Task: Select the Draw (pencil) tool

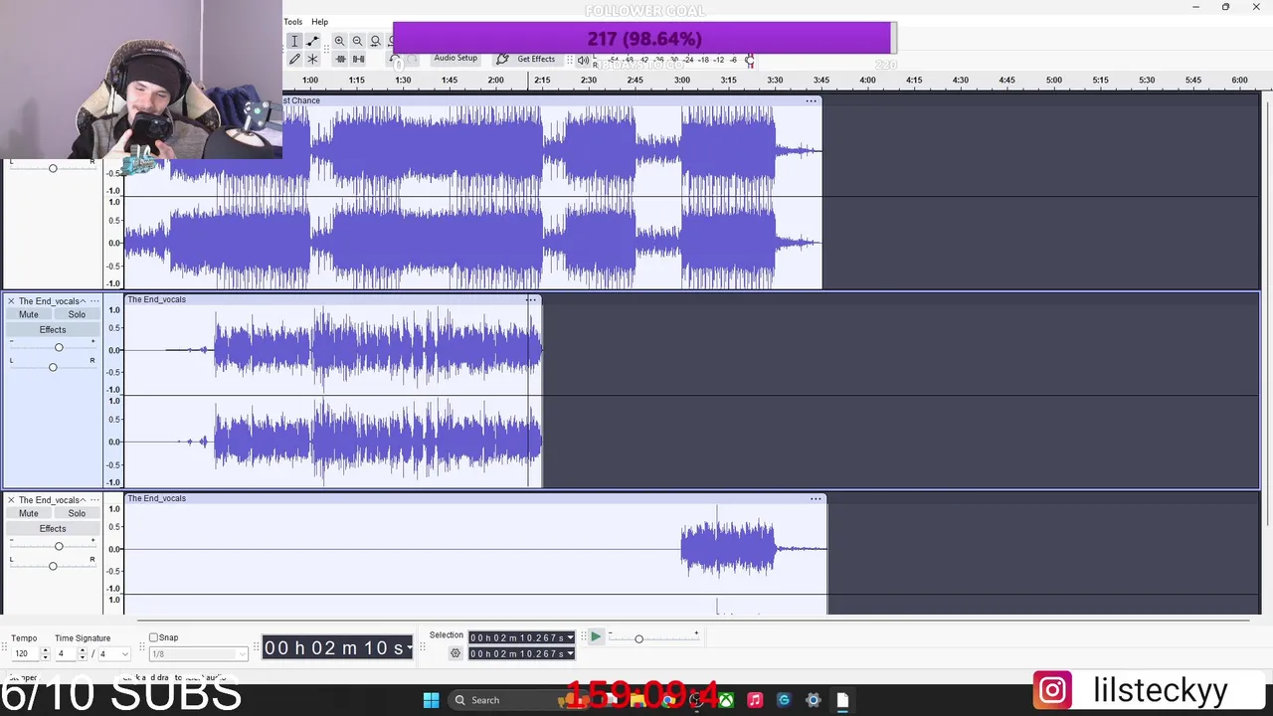Action: coord(294,60)
